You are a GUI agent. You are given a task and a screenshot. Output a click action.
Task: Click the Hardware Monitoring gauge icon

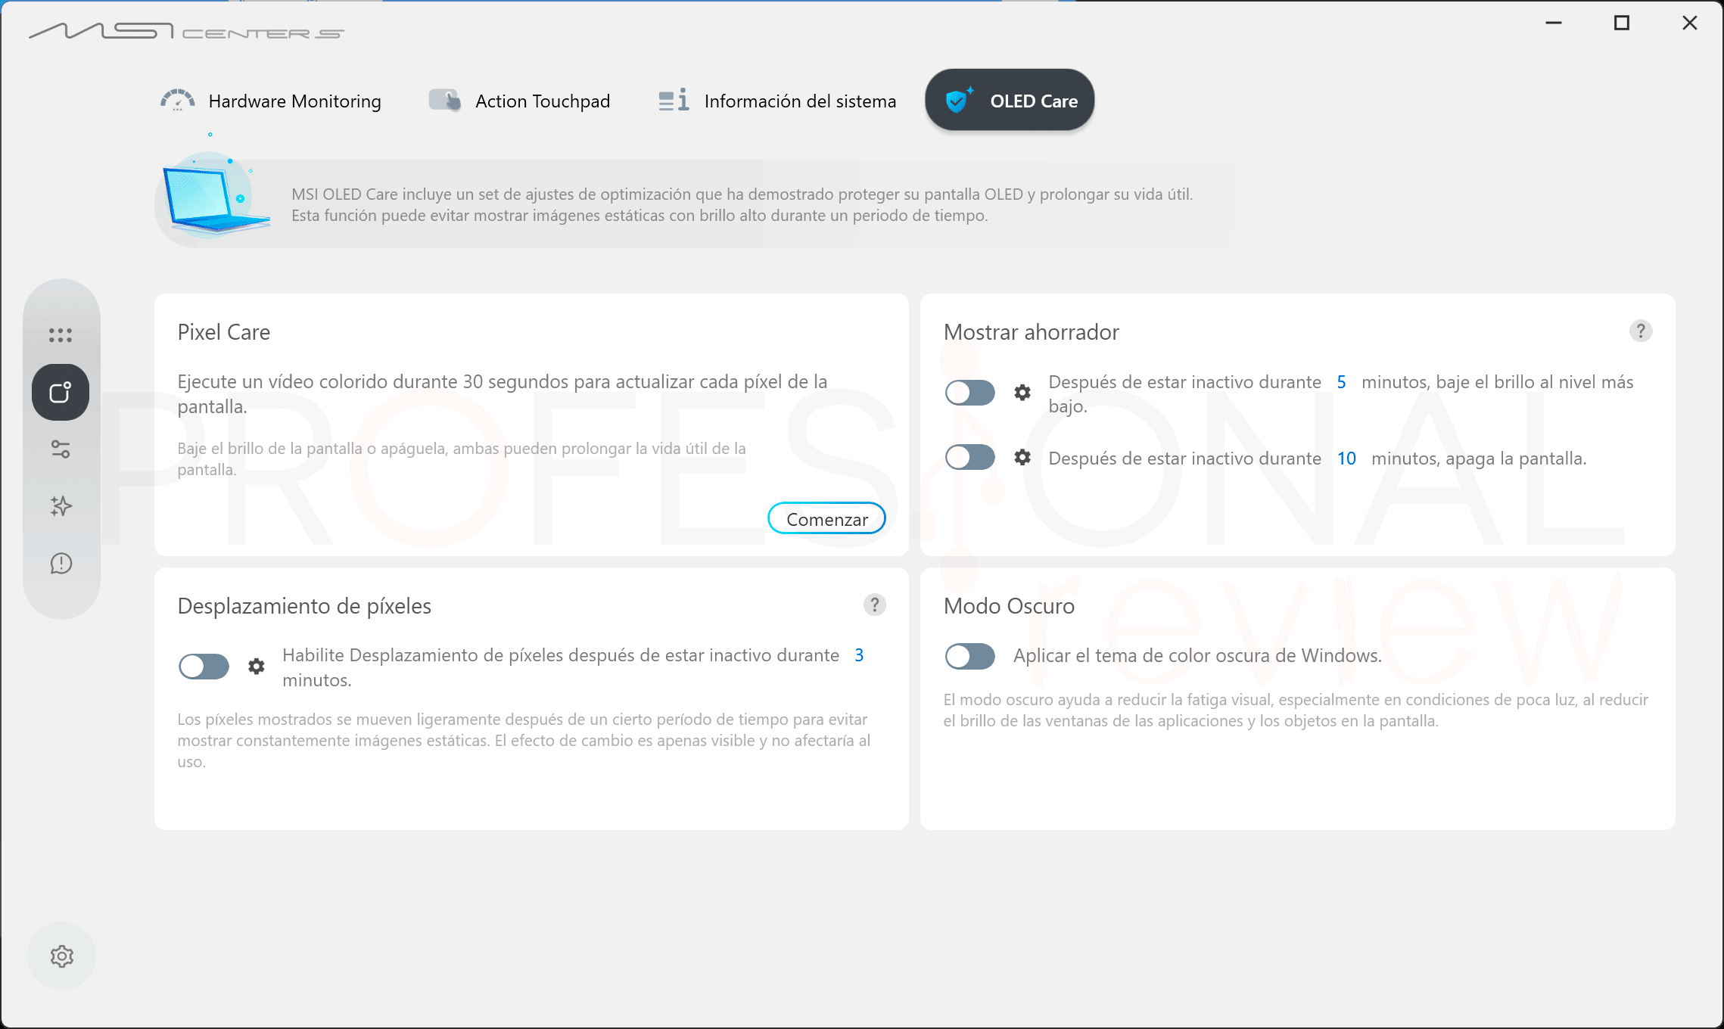178,101
